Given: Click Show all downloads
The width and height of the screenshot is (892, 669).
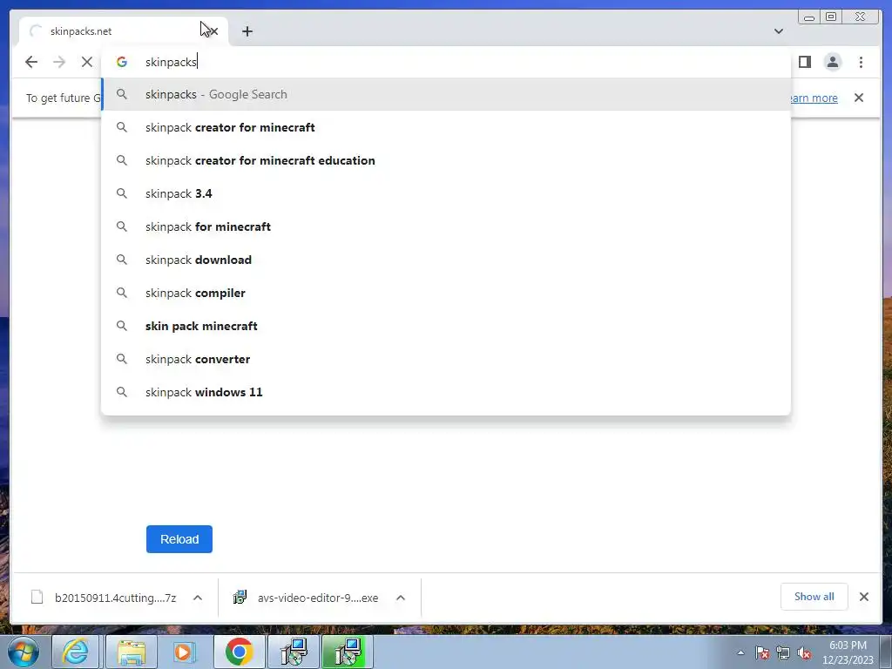Looking at the screenshot, I should [x=814, y=597].
